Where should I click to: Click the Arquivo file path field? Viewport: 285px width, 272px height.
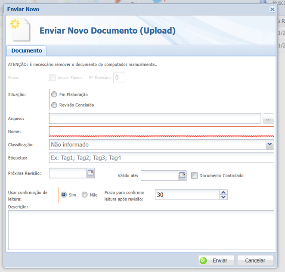point(155,119)
